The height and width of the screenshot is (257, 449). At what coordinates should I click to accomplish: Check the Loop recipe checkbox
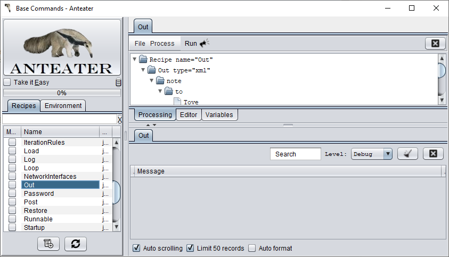tap(12, 168)
